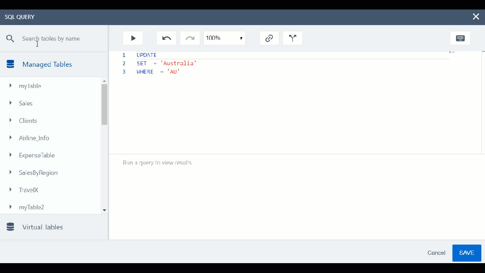The image size is (485, 273).
Task: Click in the Search tables by name field
Action: [61, 39]
